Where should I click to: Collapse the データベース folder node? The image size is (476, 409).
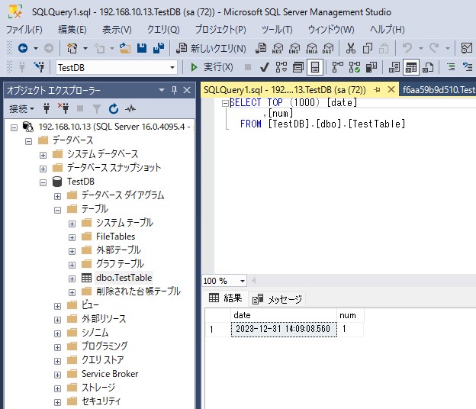pyautogui.click(x=28, y=141)
